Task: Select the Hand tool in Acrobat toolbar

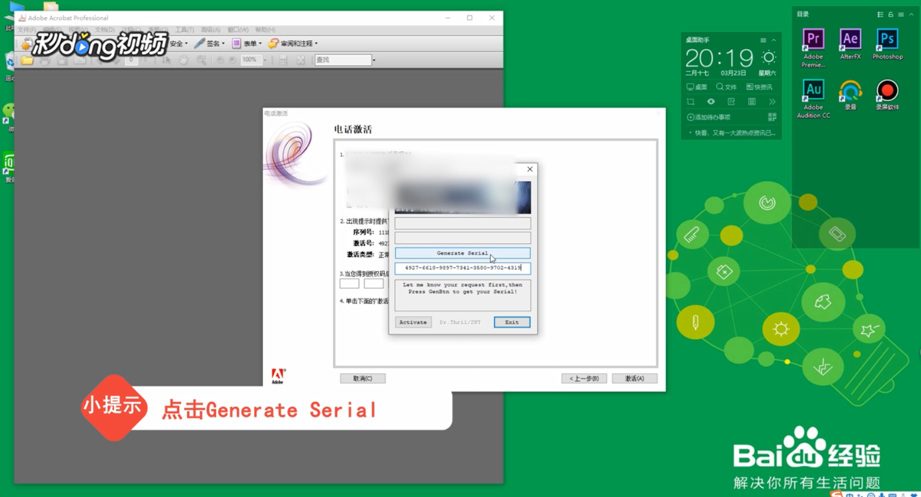Action: (183, 60)
